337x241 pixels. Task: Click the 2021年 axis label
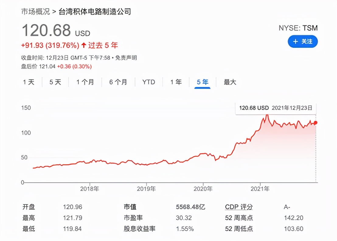click(x=260, y=189)
